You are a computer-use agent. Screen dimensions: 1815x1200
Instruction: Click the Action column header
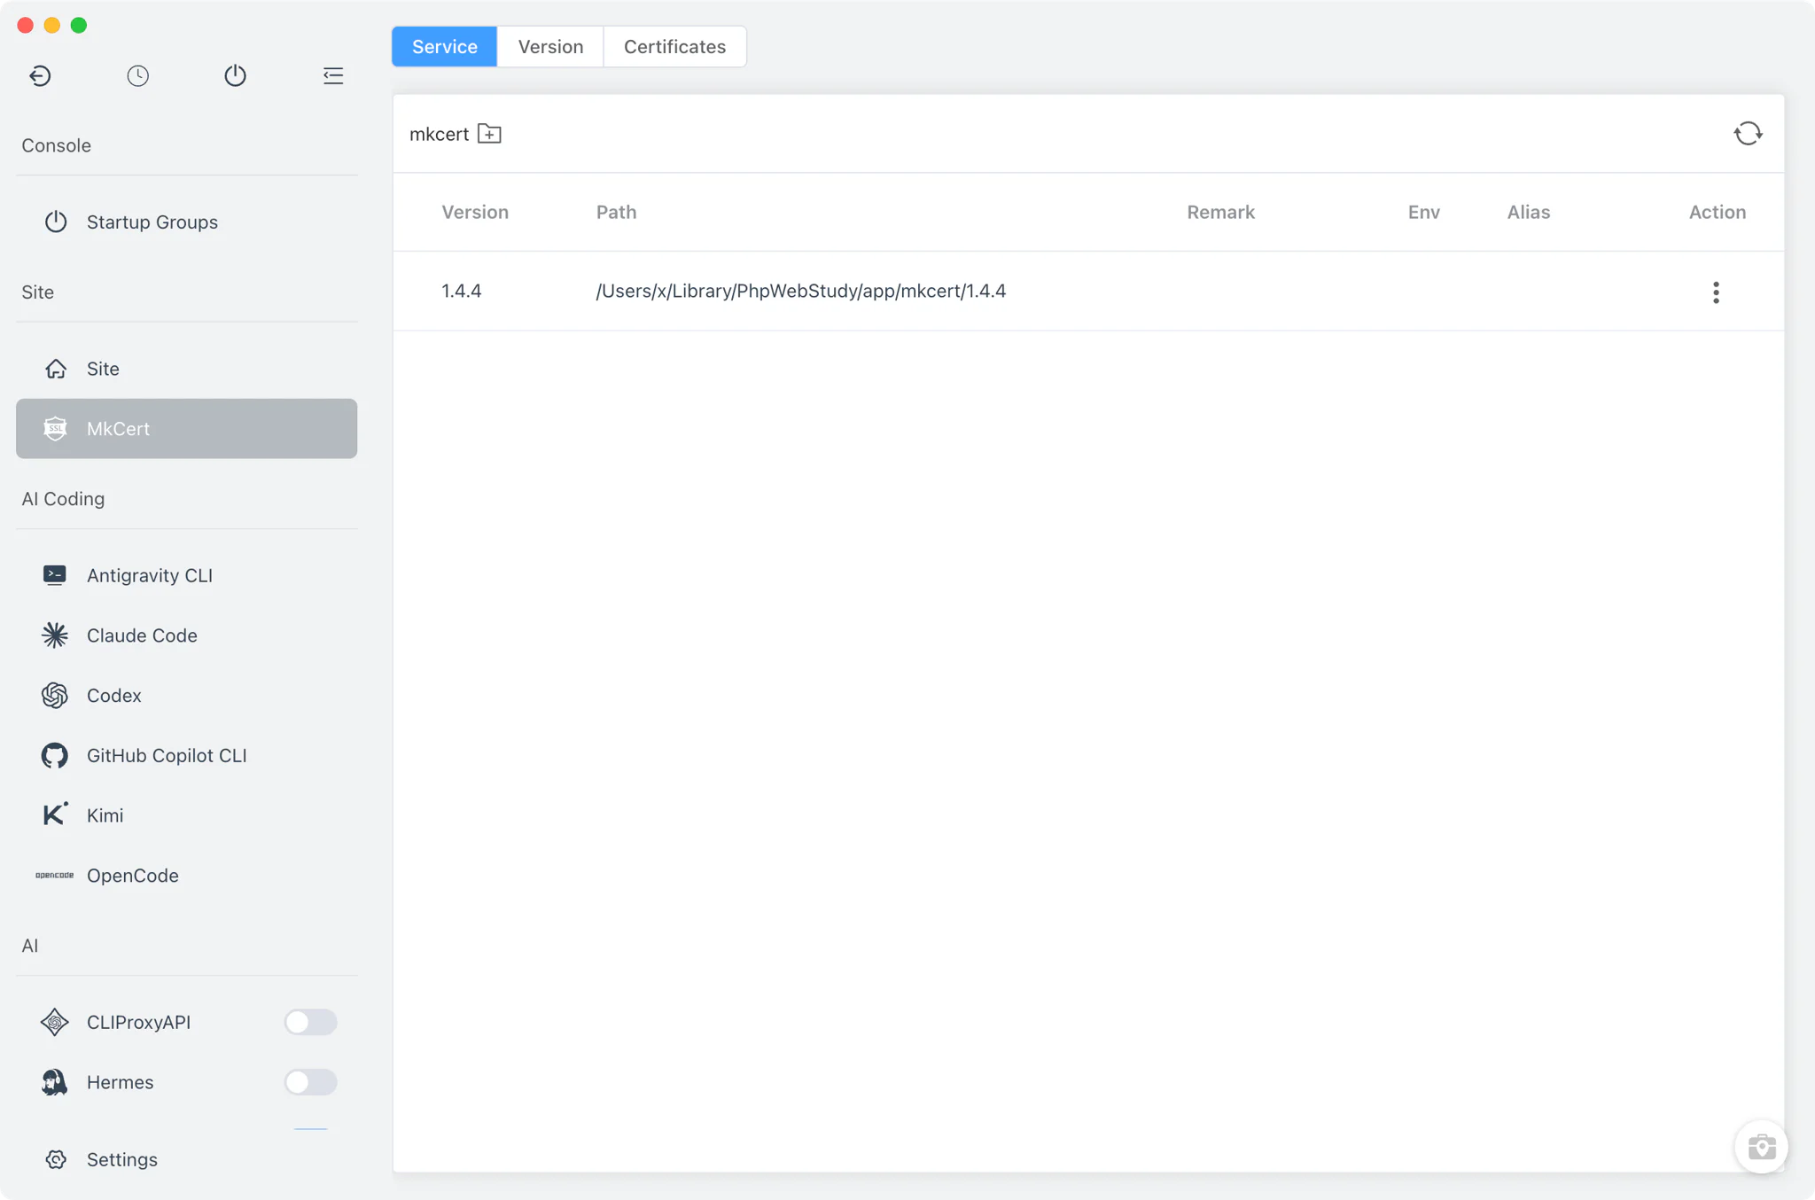pyautogui.click(x=1717, y=212)
